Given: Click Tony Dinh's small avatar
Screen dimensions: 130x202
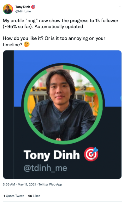Looking at the screenshot, I should pos(8,9).
